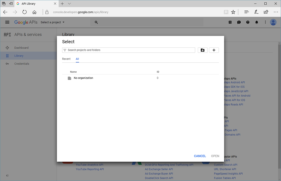Open the browser tab list chevron

coord(69,4)
